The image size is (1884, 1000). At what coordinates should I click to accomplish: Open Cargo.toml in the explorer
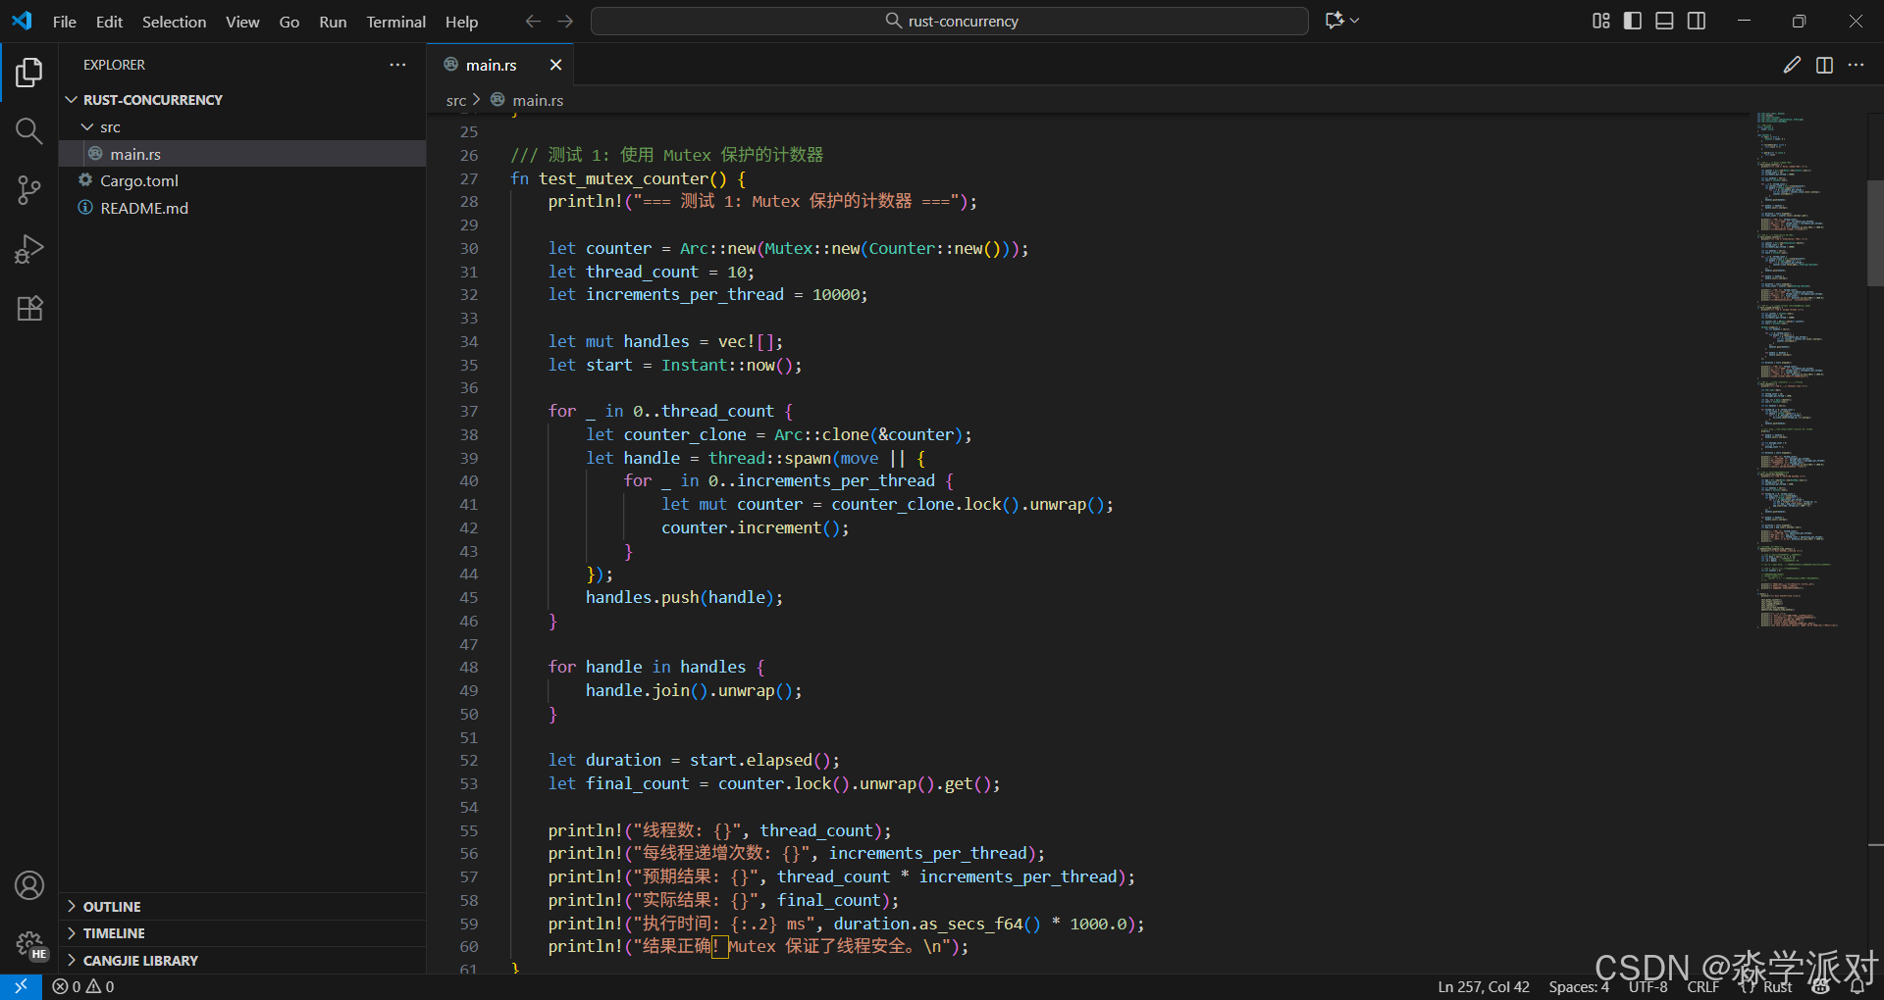(x=242, y=181)
